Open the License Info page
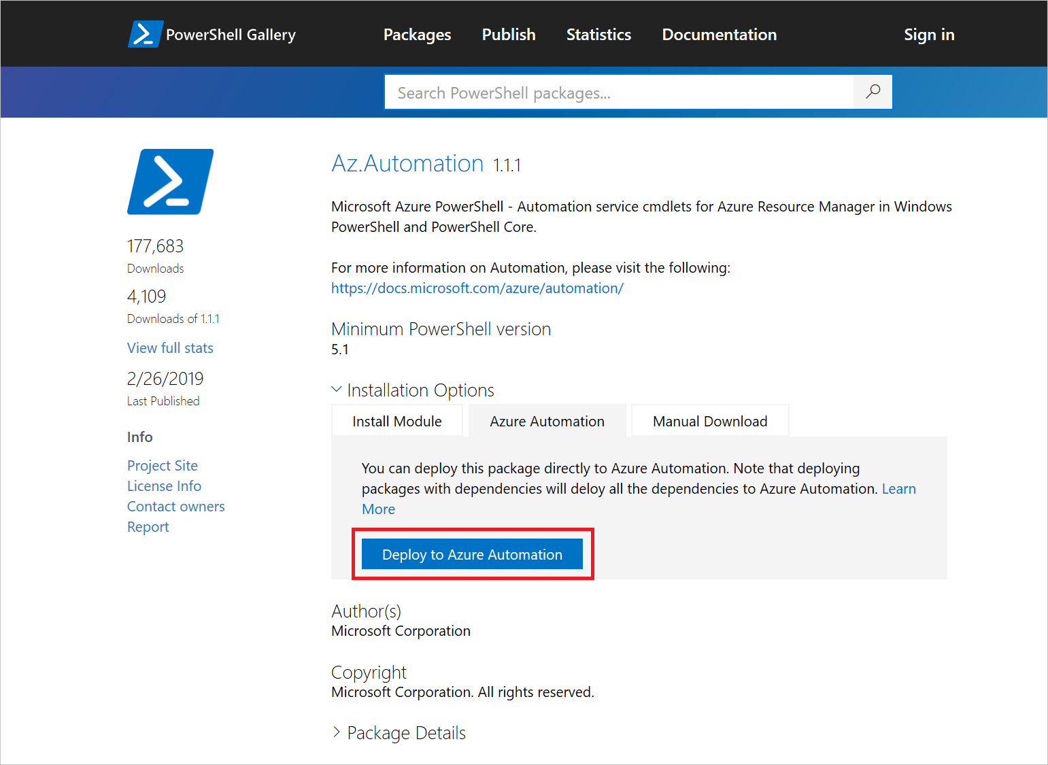This screenshot has width=1048, height=765. coord(164,486)
